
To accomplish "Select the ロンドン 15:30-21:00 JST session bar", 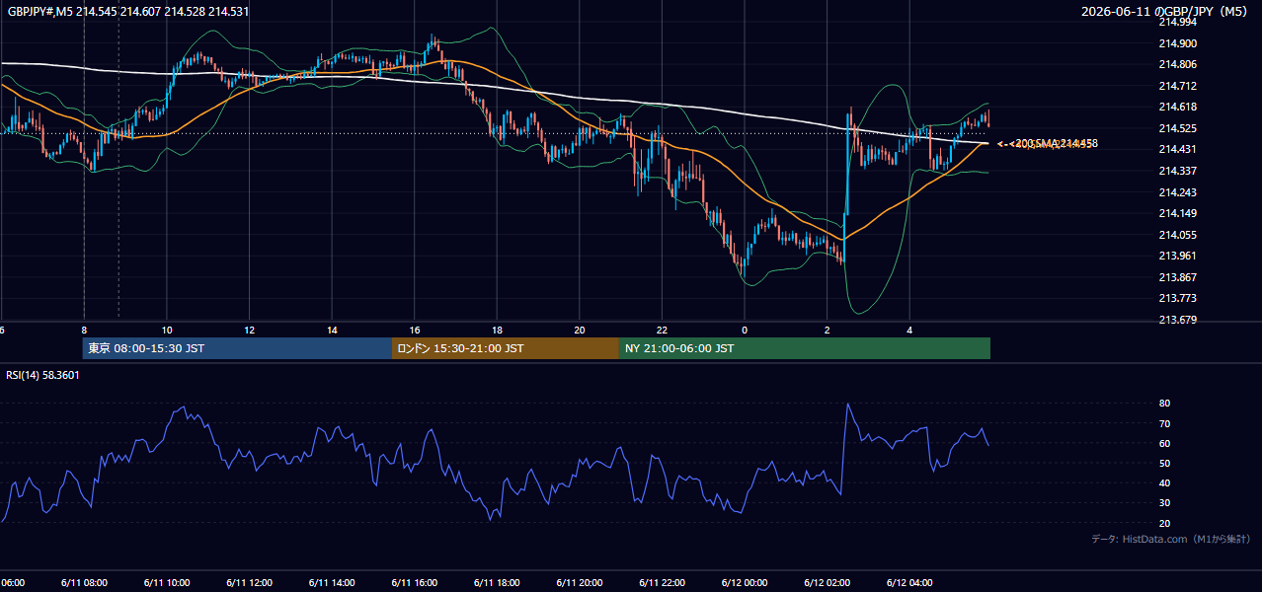I will [x=506, y=348].
